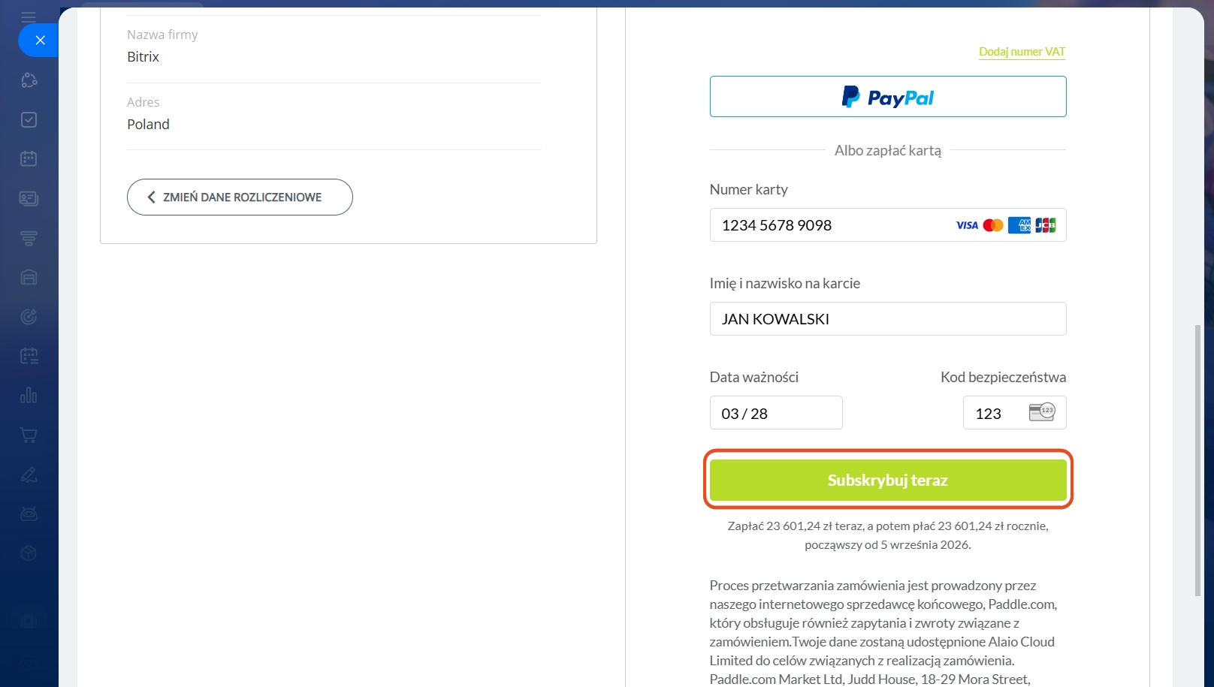1214x687 pixels.
Task: Close the slider with blue X button
Action: pos(40,41)
